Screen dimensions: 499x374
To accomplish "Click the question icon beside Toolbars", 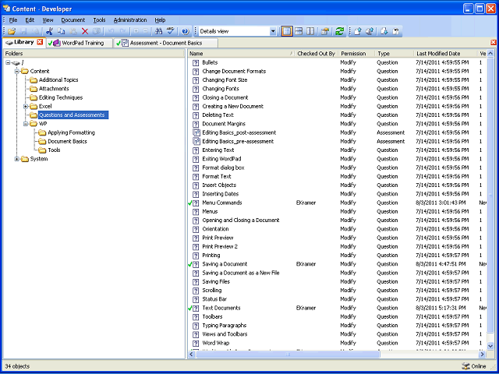I will [x=196, y=317].
